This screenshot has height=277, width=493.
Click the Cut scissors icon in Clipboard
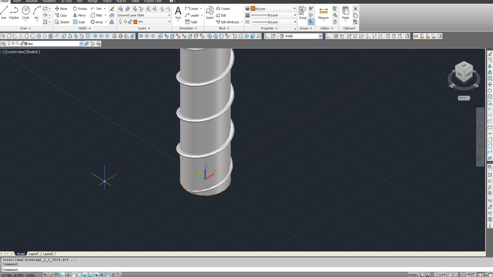tap(355, 8)
